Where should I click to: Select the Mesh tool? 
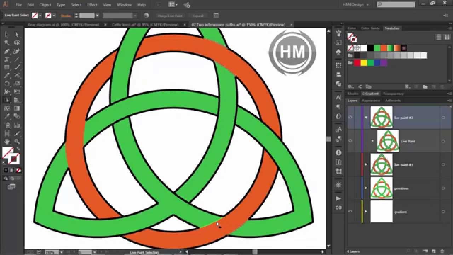(7, 108)
